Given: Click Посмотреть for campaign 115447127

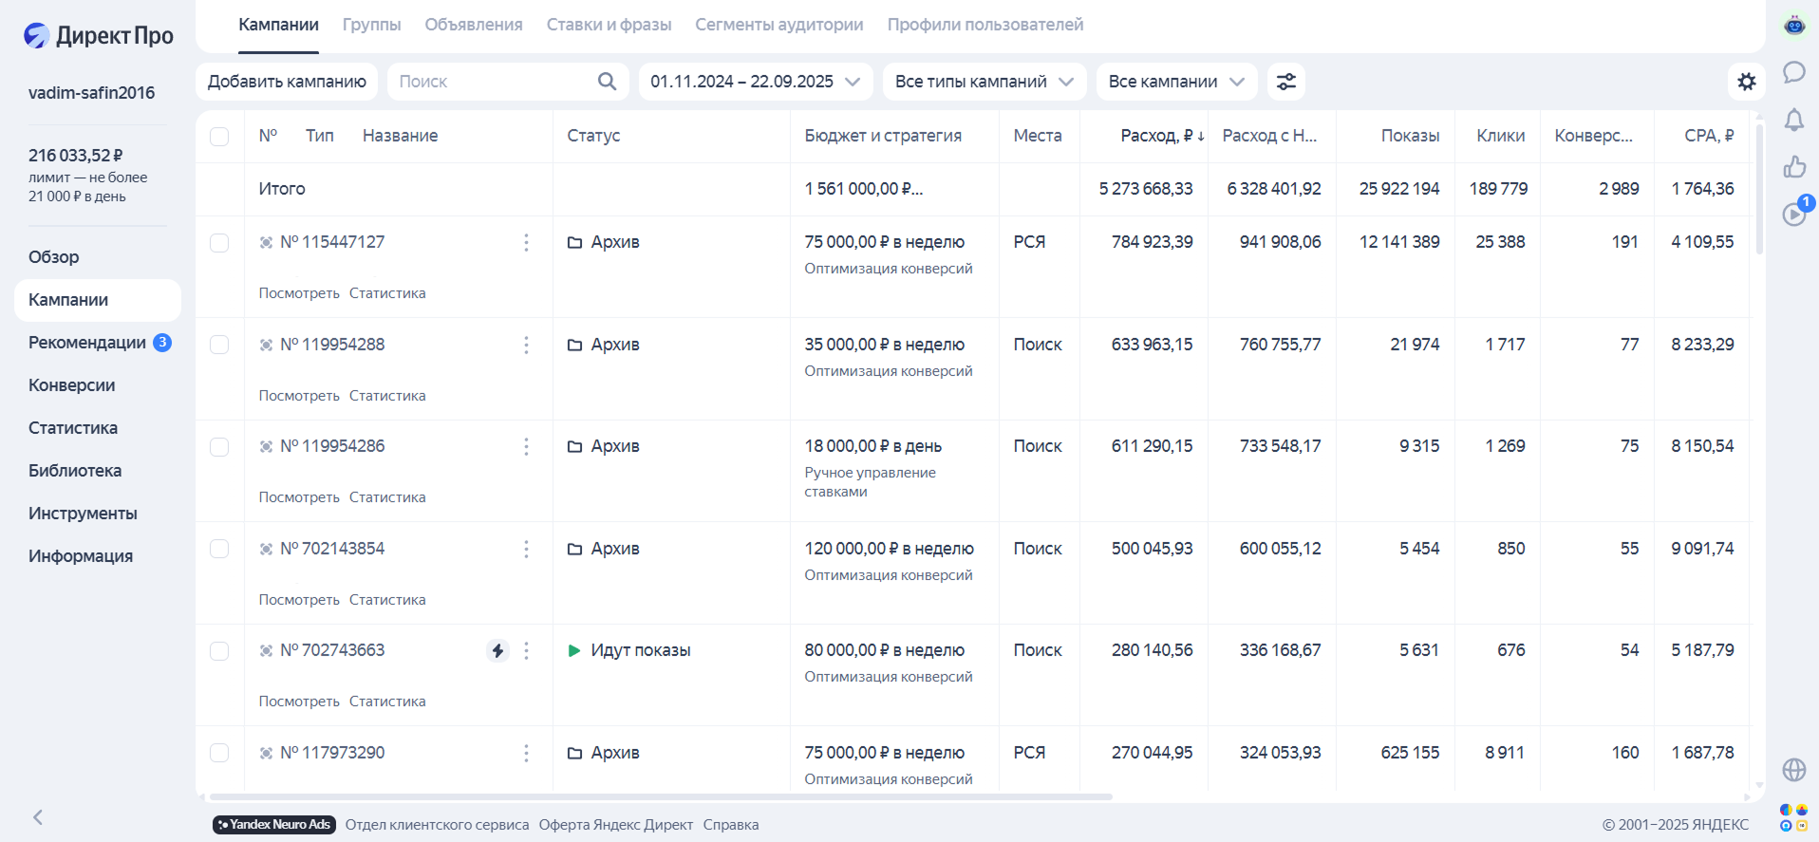Looking at the screenshot, I should pos(299,293).
